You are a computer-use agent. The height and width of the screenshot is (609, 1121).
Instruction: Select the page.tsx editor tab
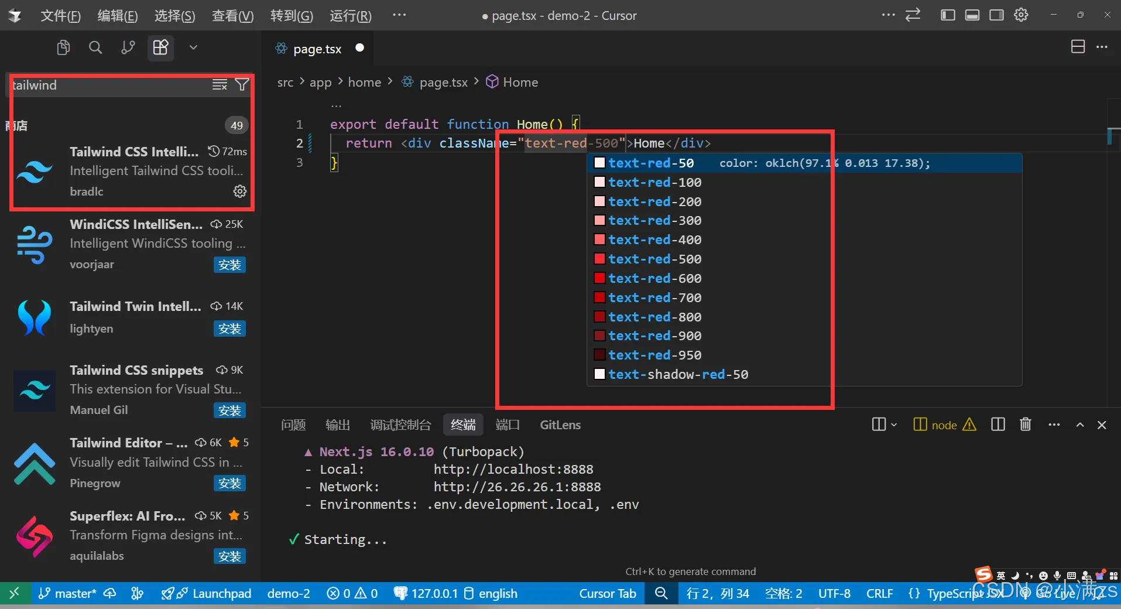point(317,49)
